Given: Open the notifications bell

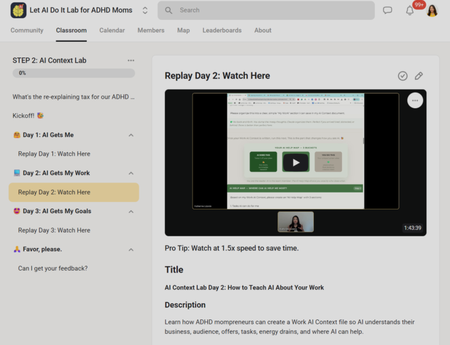Looking at the screenshot, I should pyautogui.click(x=410, y=11).
